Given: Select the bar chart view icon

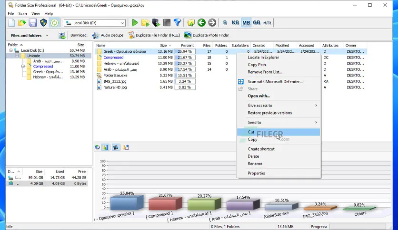Looking at the screenshot, I should pos(106,147).
